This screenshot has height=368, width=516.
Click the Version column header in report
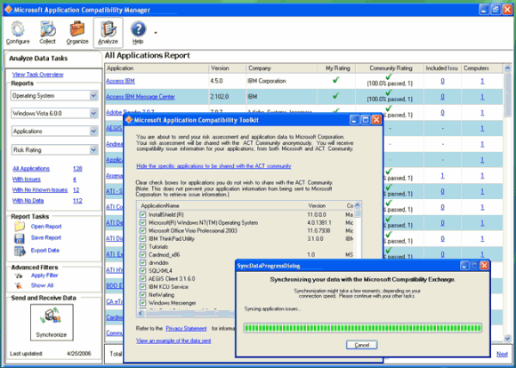228,68
